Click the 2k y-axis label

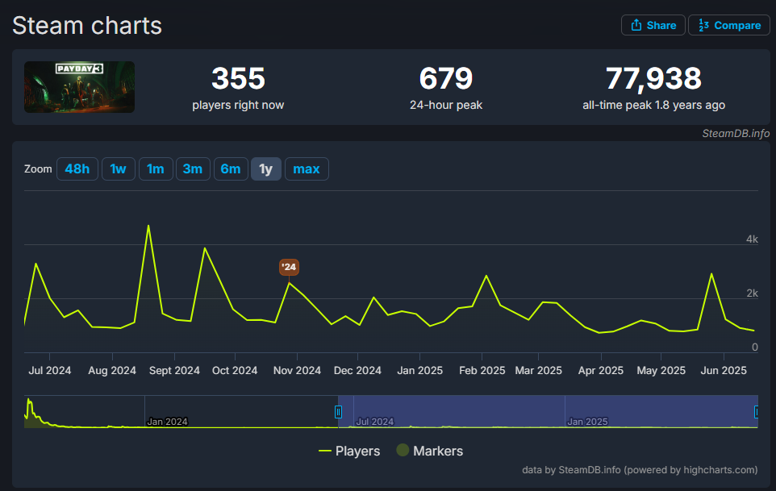(x=752, y=293)
